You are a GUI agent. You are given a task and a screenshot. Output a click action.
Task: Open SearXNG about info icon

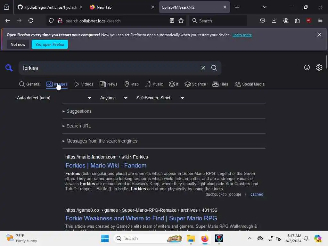pos(307,67)
